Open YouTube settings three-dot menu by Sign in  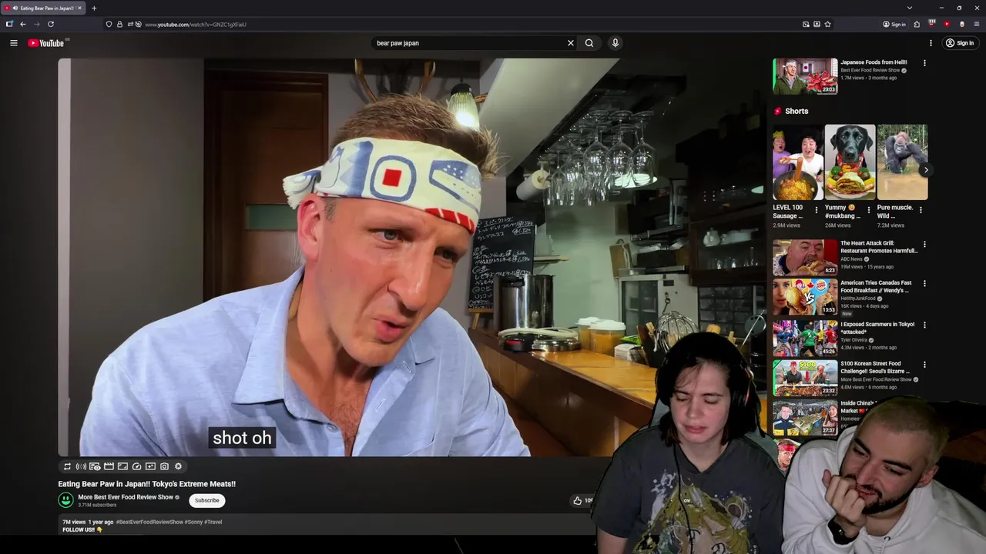coord(931,43)
